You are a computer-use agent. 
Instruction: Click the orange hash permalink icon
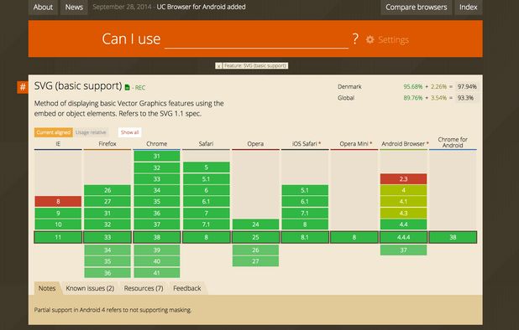click(x=23, y=87)
